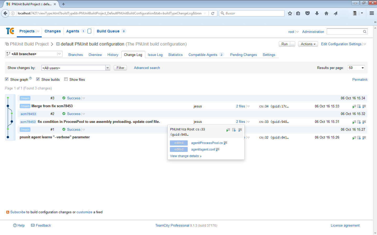This screenshot has width=377, height=235.
Task: Disable the Show builds checkbox
Action: [38, 79]
